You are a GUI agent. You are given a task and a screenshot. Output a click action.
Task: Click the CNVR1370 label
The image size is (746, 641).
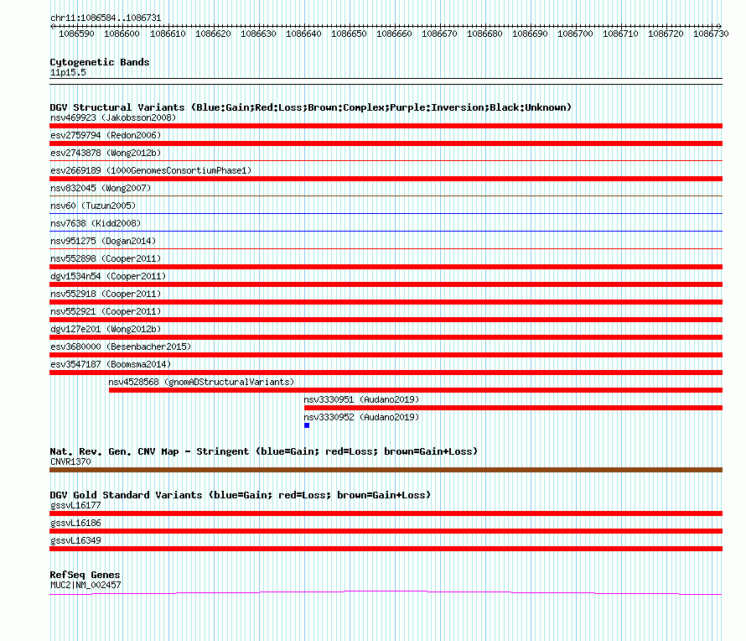point(70,461)
